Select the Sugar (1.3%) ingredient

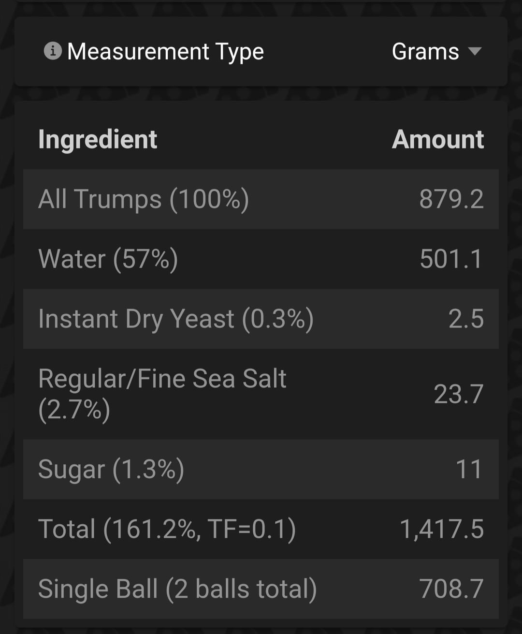coord(111,469)
